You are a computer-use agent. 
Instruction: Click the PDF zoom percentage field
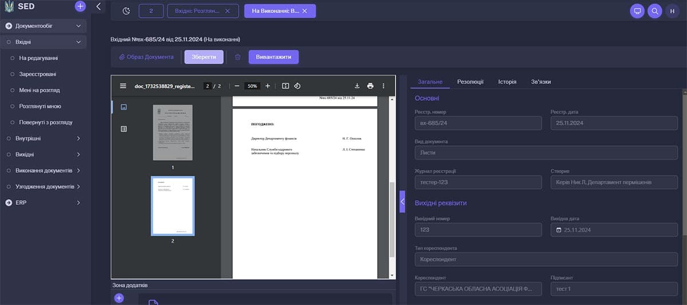pos(252,86)
